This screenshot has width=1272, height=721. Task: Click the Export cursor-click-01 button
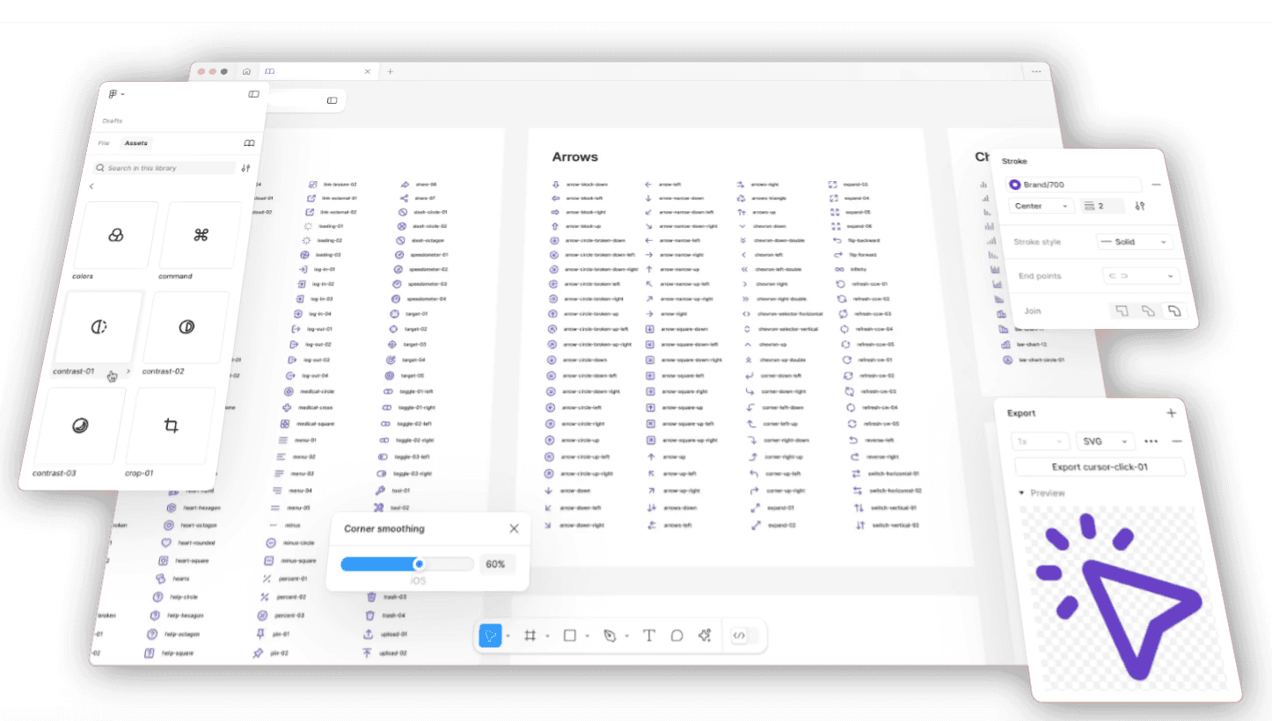(x=1100, y=468)
